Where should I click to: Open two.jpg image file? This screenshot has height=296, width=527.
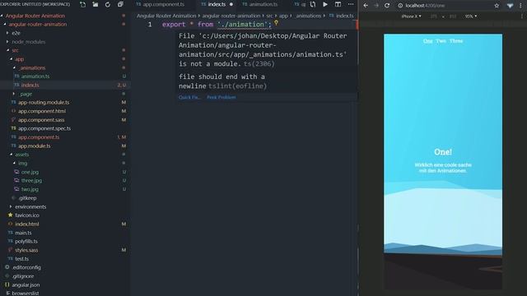point(30,189)
